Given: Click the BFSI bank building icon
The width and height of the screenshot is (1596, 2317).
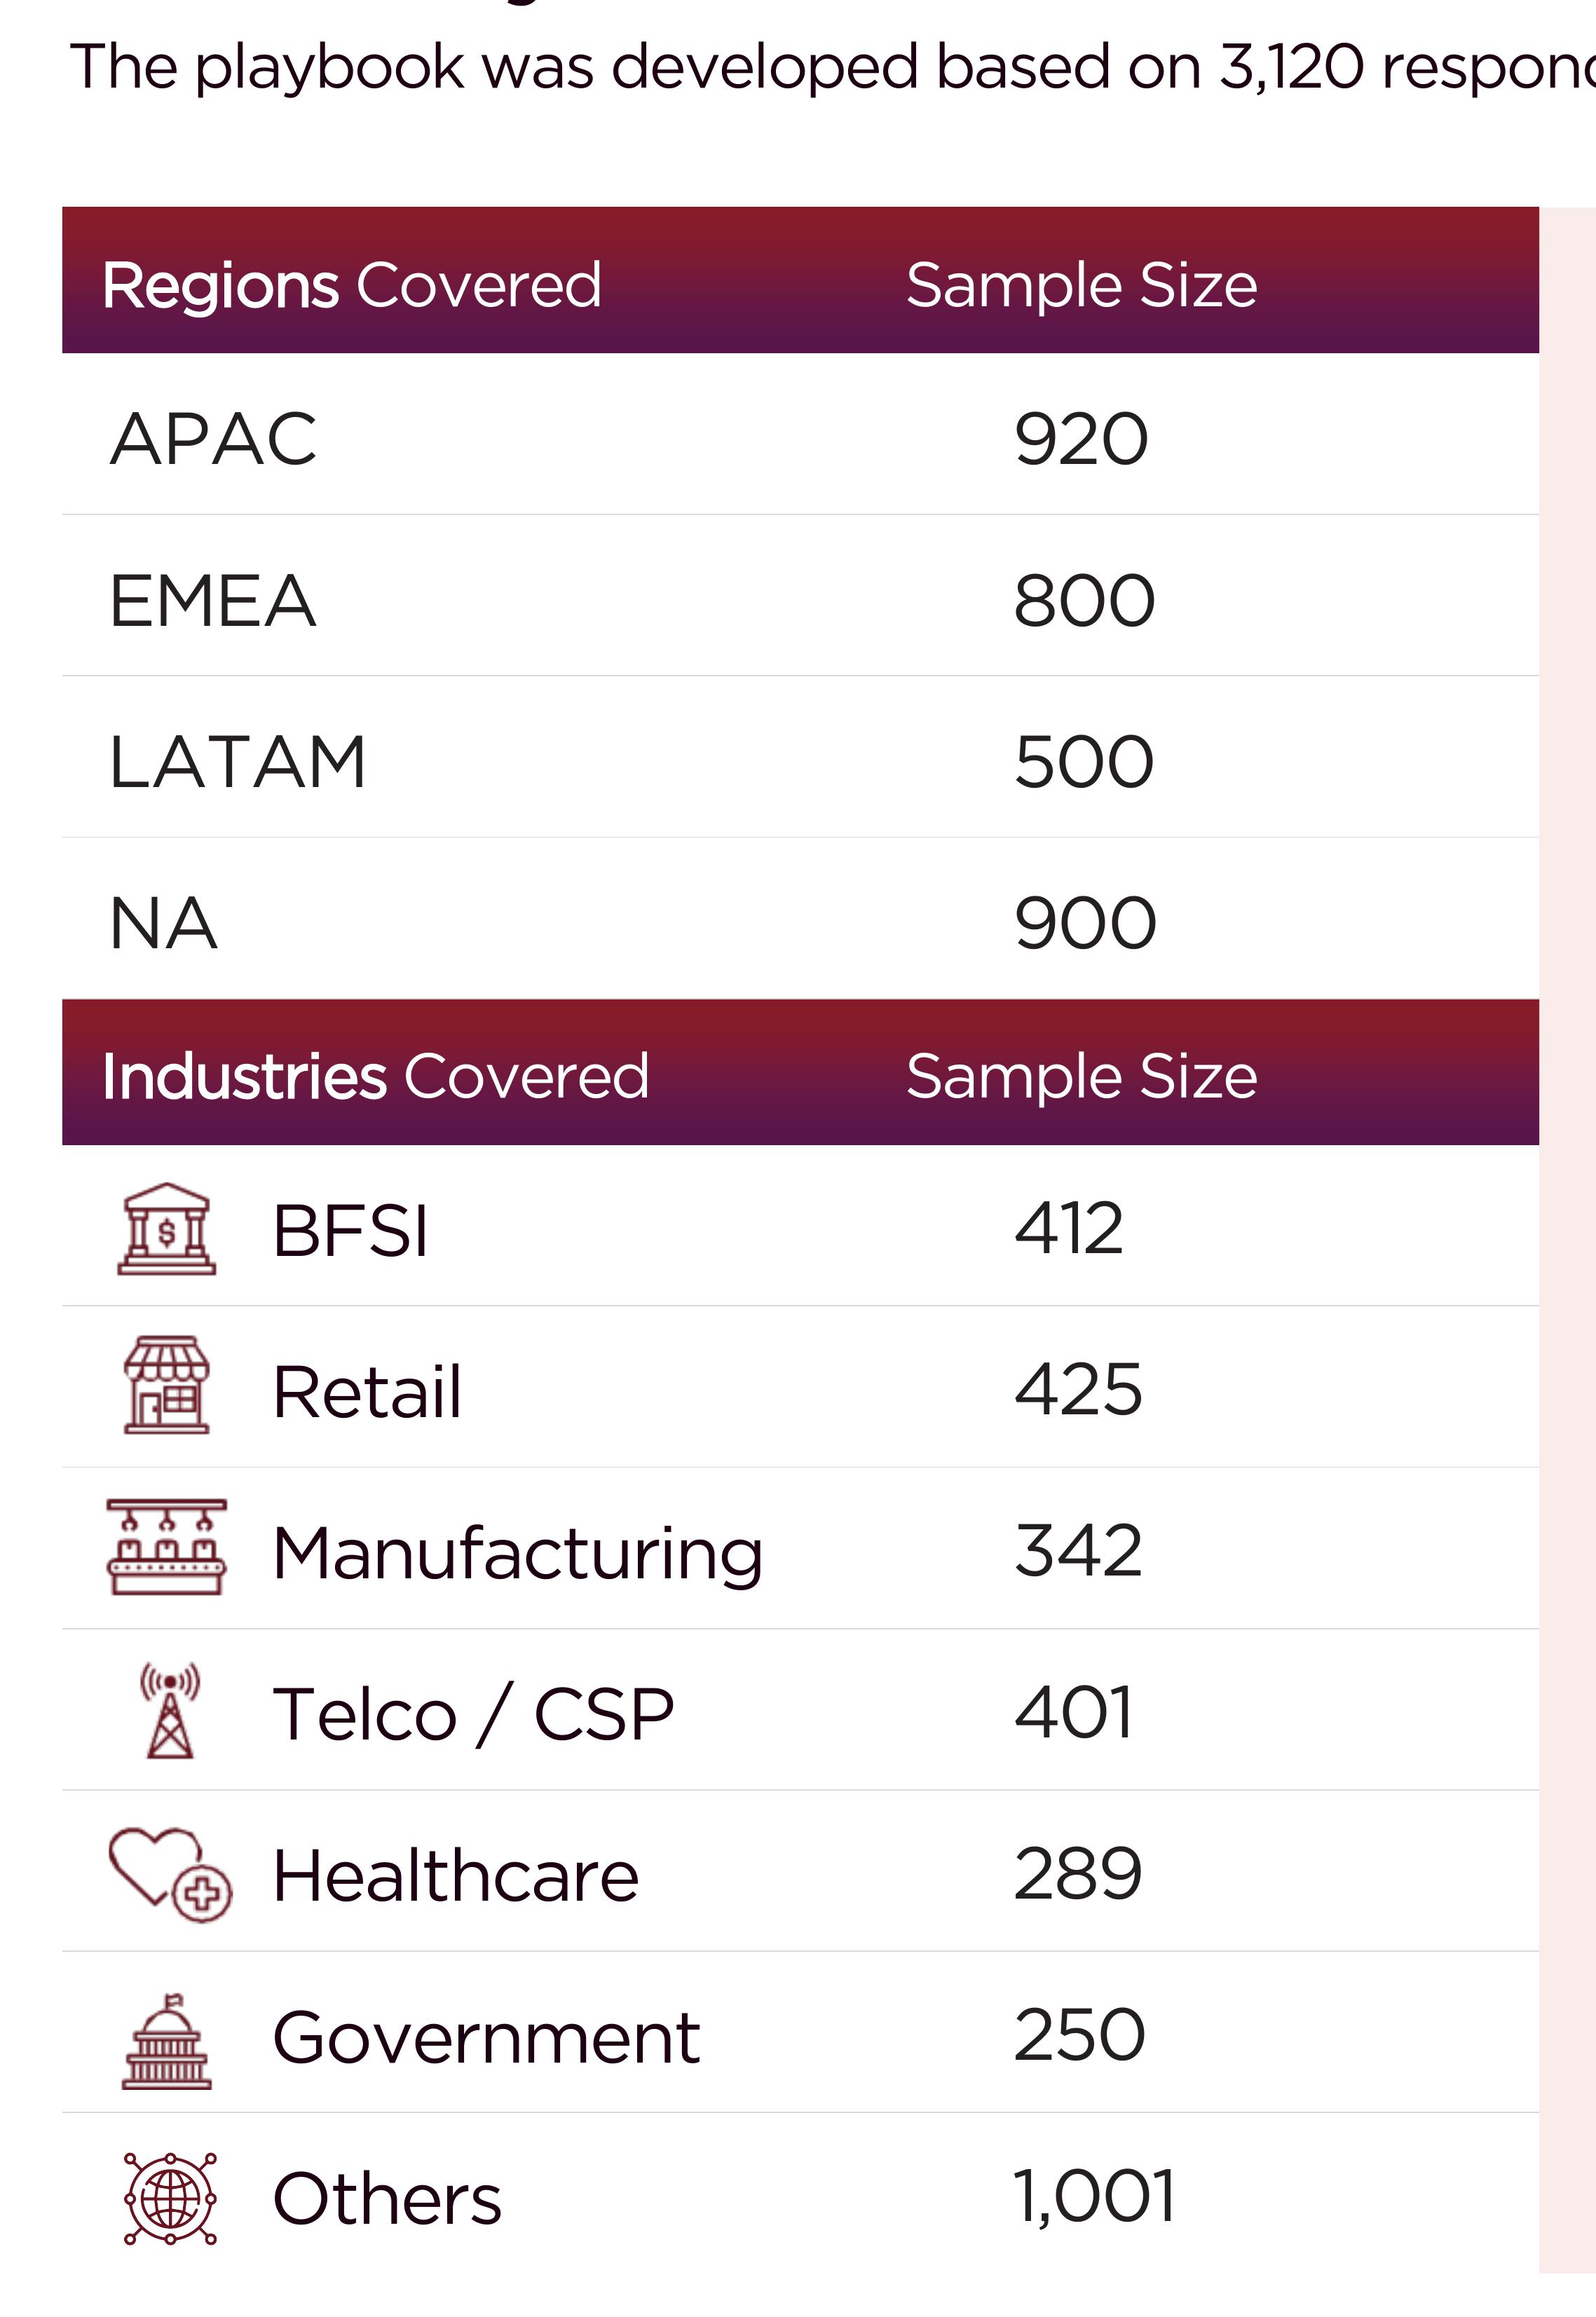Looking at the screenshot, I should point(166,1229).
